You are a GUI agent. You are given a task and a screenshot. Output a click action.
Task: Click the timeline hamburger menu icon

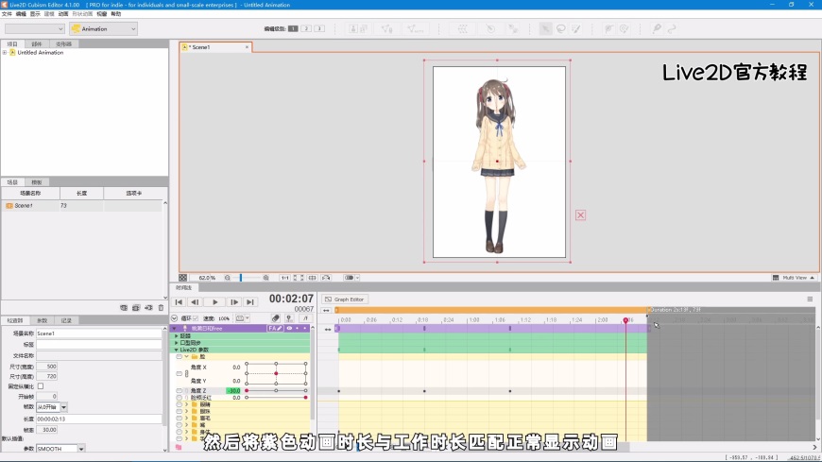click(x=810, y=299)
